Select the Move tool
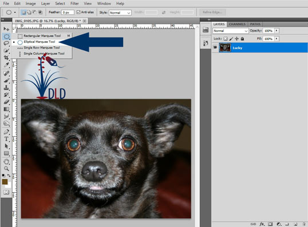308x227 pixels. [x=6, y=29]
